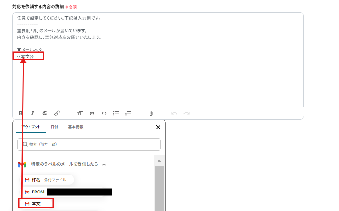The width and height of the screenshot is (339, 211).
Task: Click the ▼メール本文 line in editor
Action: pyautogui.click(x=29, y=50)
